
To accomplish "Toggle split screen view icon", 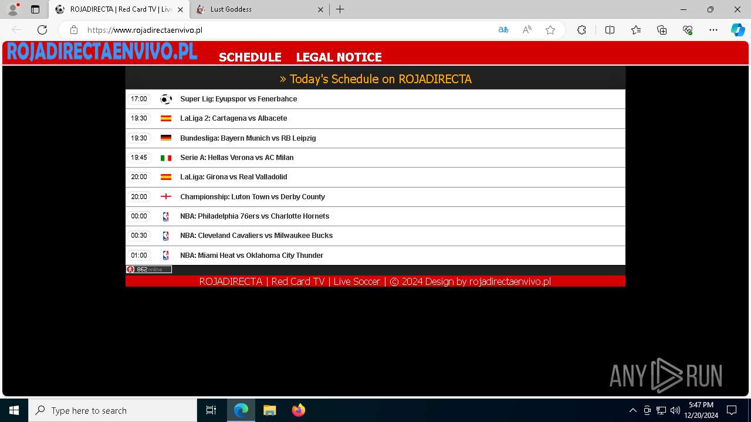I will [610, 30].
